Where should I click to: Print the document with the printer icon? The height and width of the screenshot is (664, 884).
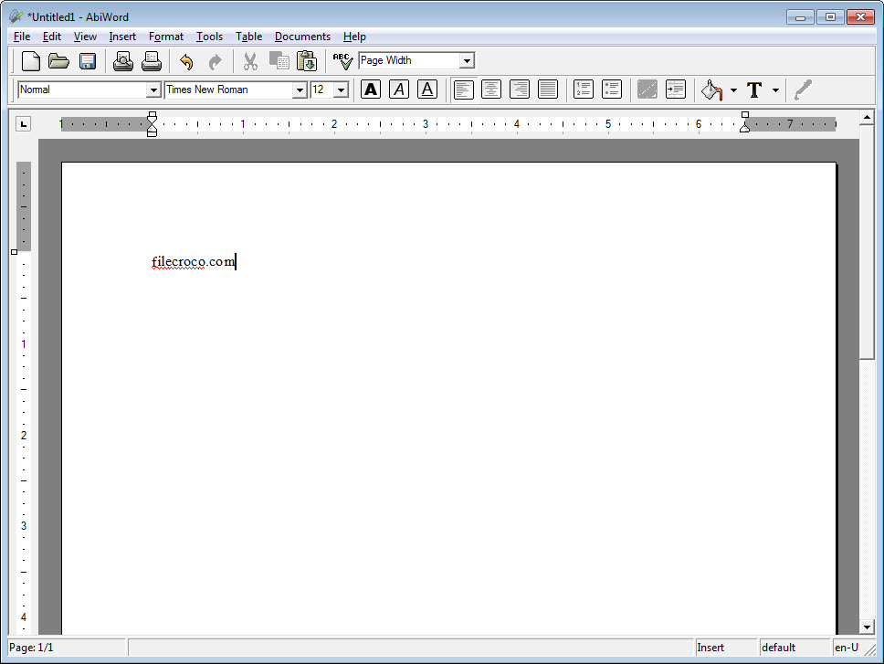[x=151, y=61]
